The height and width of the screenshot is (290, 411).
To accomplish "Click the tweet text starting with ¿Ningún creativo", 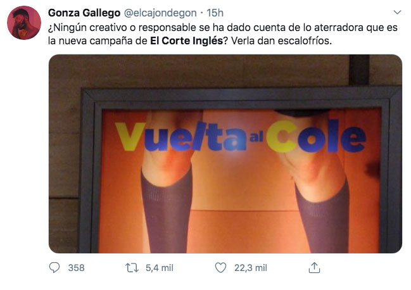I will 223,34.
